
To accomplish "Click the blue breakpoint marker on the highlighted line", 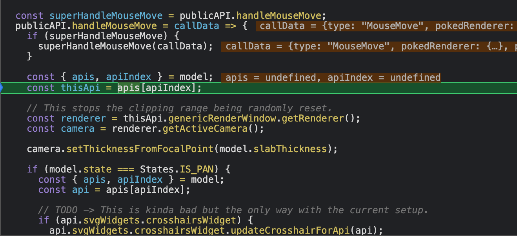I will coord(2,88).
